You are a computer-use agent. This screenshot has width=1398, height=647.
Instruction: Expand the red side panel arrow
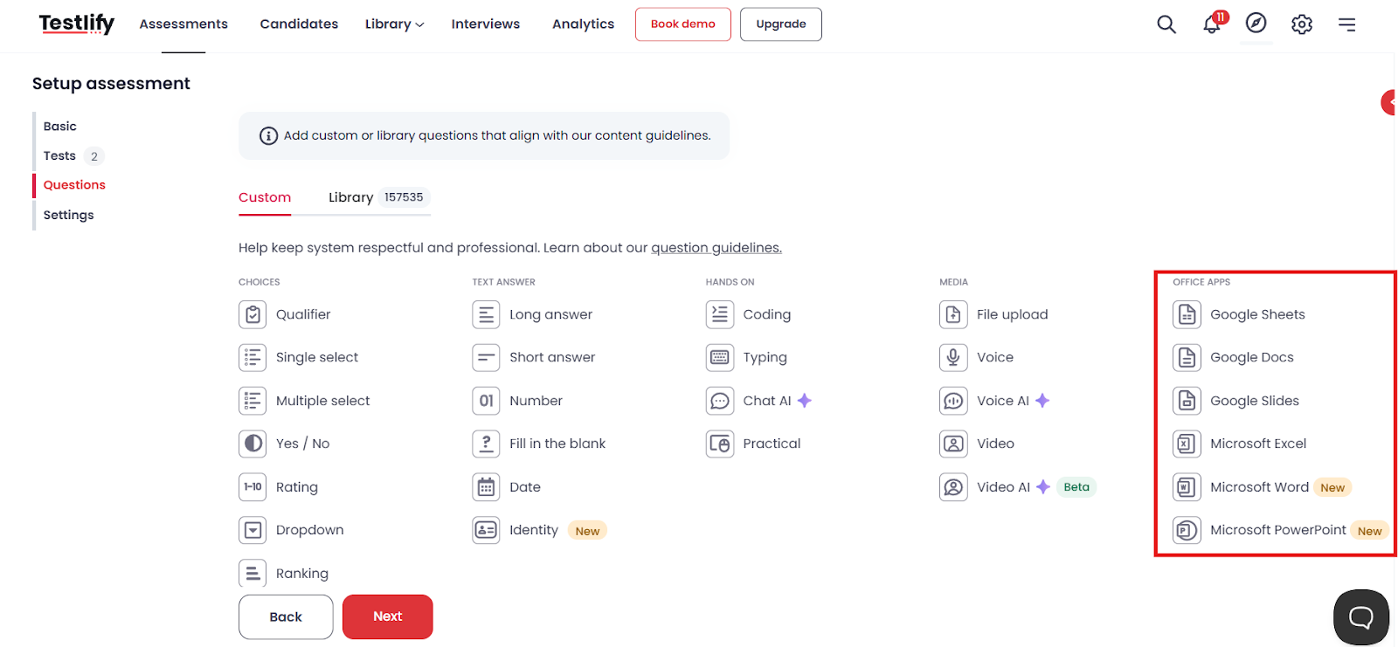coord(1388,102)
